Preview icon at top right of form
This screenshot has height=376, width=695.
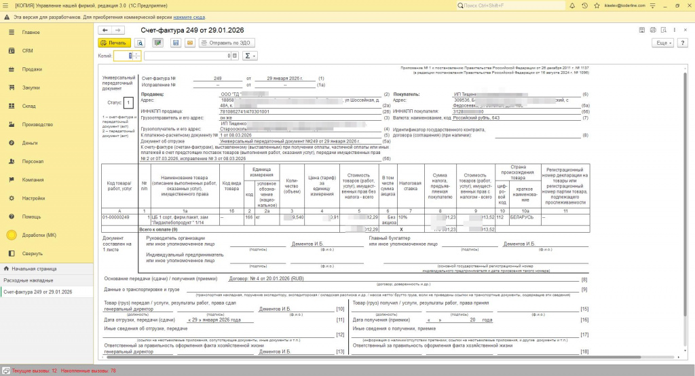664,30
